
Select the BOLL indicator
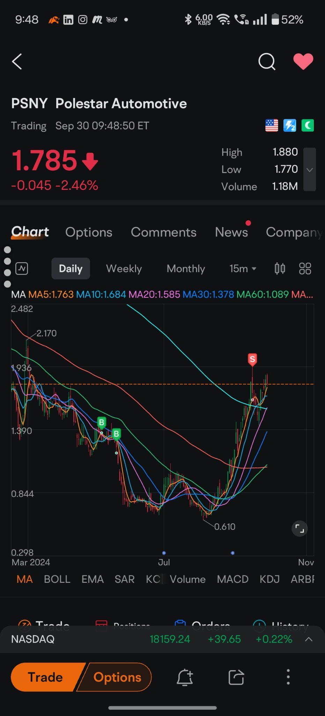(57, 579)
